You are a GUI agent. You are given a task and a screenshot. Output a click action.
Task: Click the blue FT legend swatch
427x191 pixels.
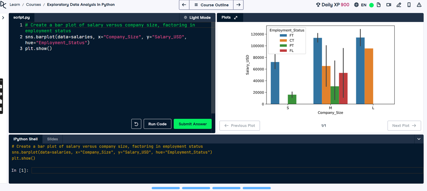click(284, 36)
